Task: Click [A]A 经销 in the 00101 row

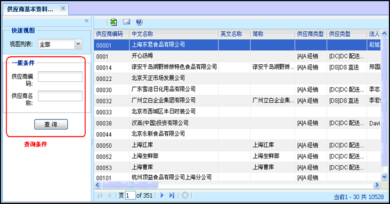Action: pos(307,177)
